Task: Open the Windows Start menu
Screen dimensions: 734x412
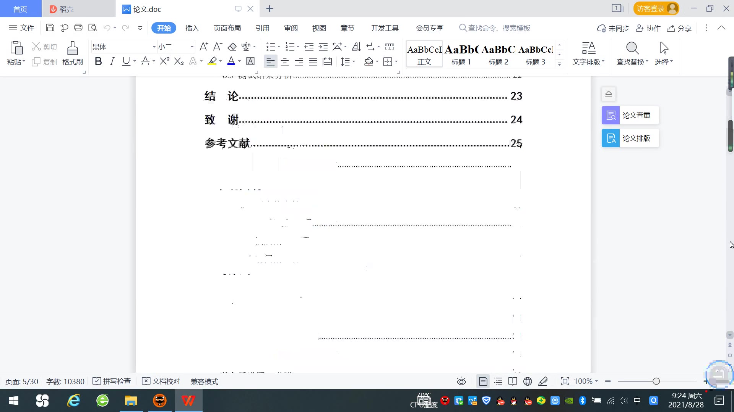Action: (x=14, y=401)
